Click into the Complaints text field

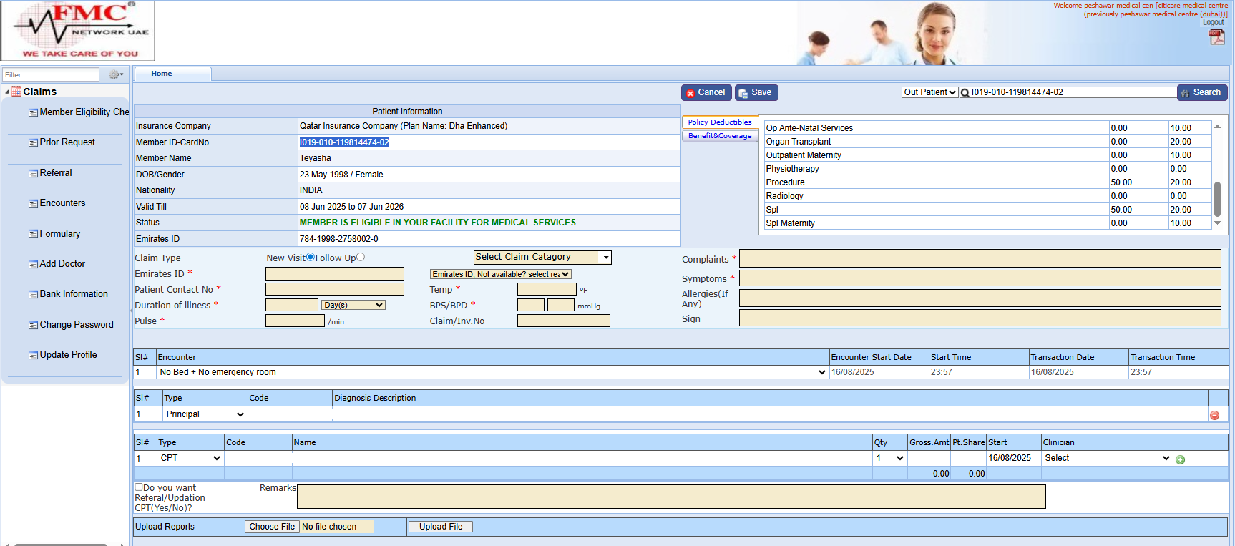980,259
